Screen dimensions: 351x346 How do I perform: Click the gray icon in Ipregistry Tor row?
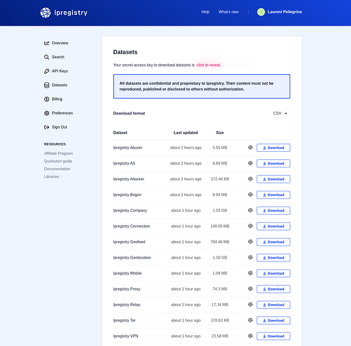250,320
